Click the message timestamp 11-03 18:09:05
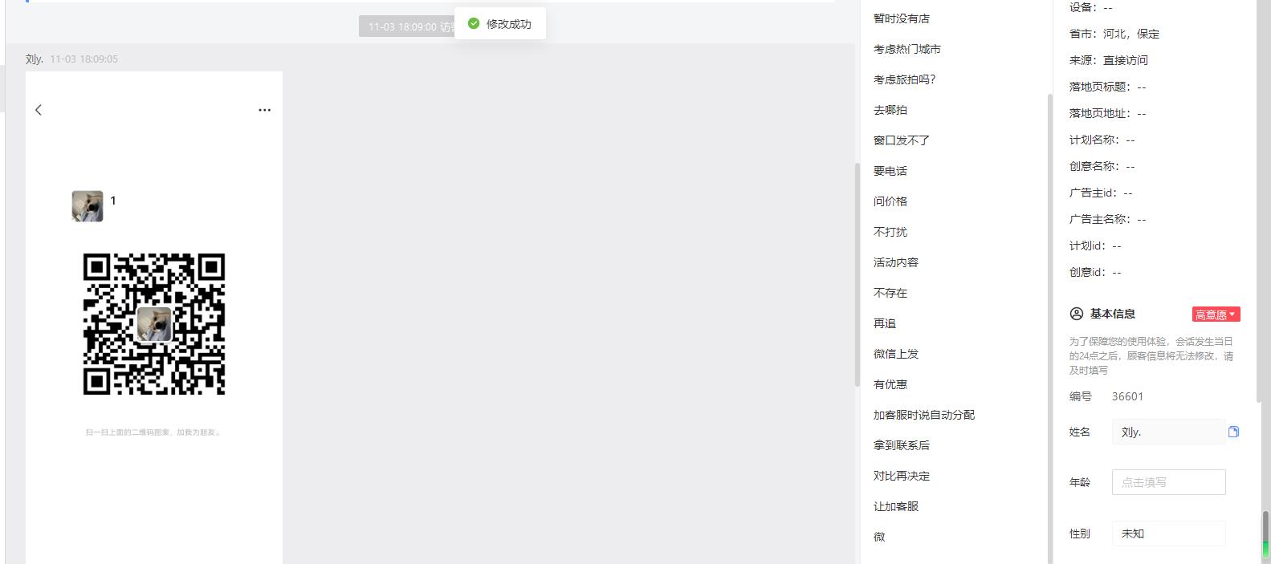1271x564 pixels. 84,59
